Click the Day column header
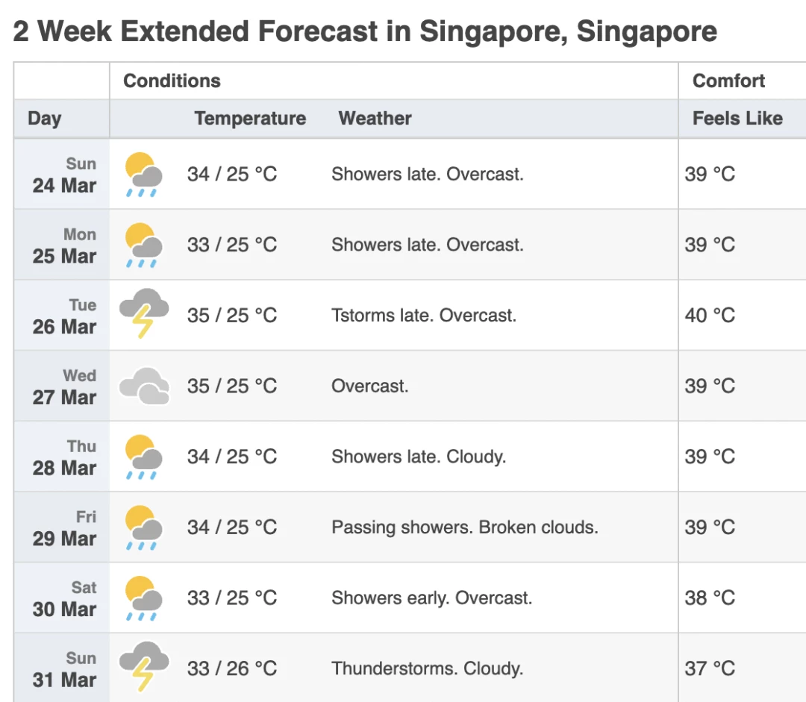Image resolution: width=806 pixels, height=702 pixels. coord(45,119)
